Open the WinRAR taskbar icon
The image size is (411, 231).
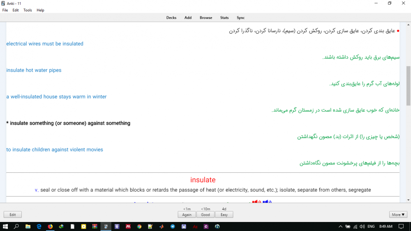click(95, 226)
